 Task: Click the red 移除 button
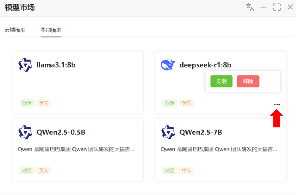pos(248,81)
